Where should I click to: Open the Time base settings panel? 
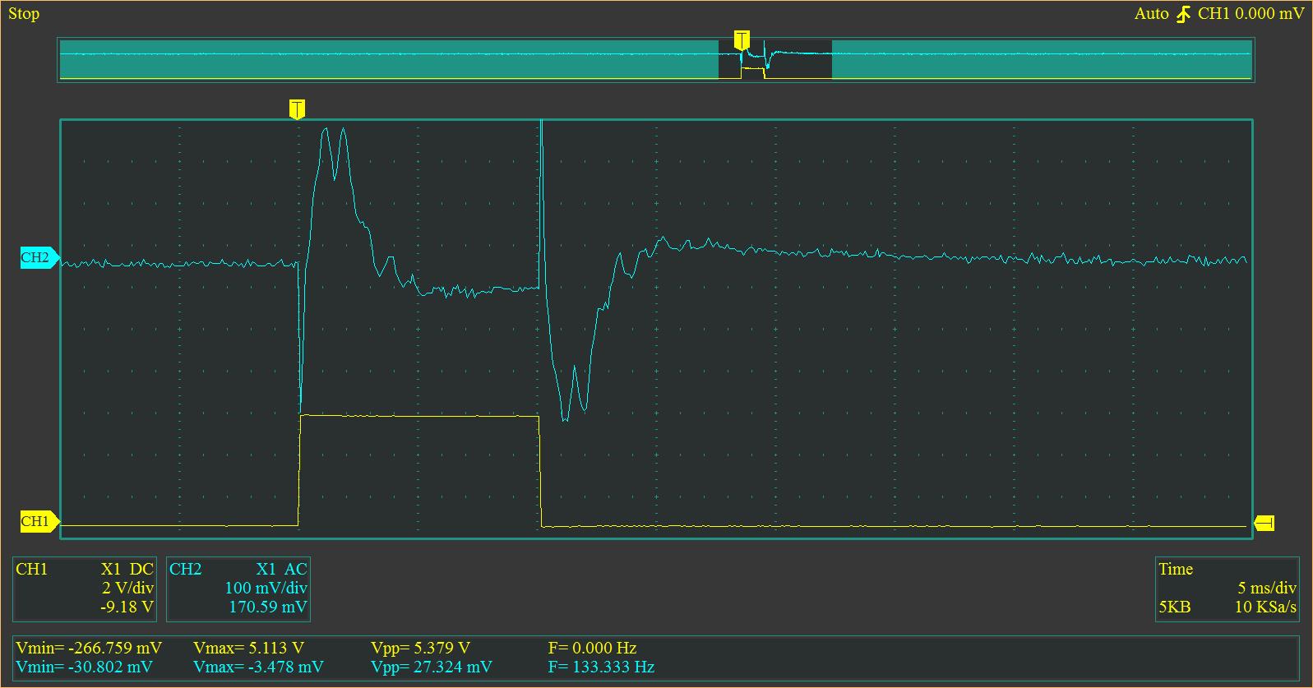[x=1227, y=589]
